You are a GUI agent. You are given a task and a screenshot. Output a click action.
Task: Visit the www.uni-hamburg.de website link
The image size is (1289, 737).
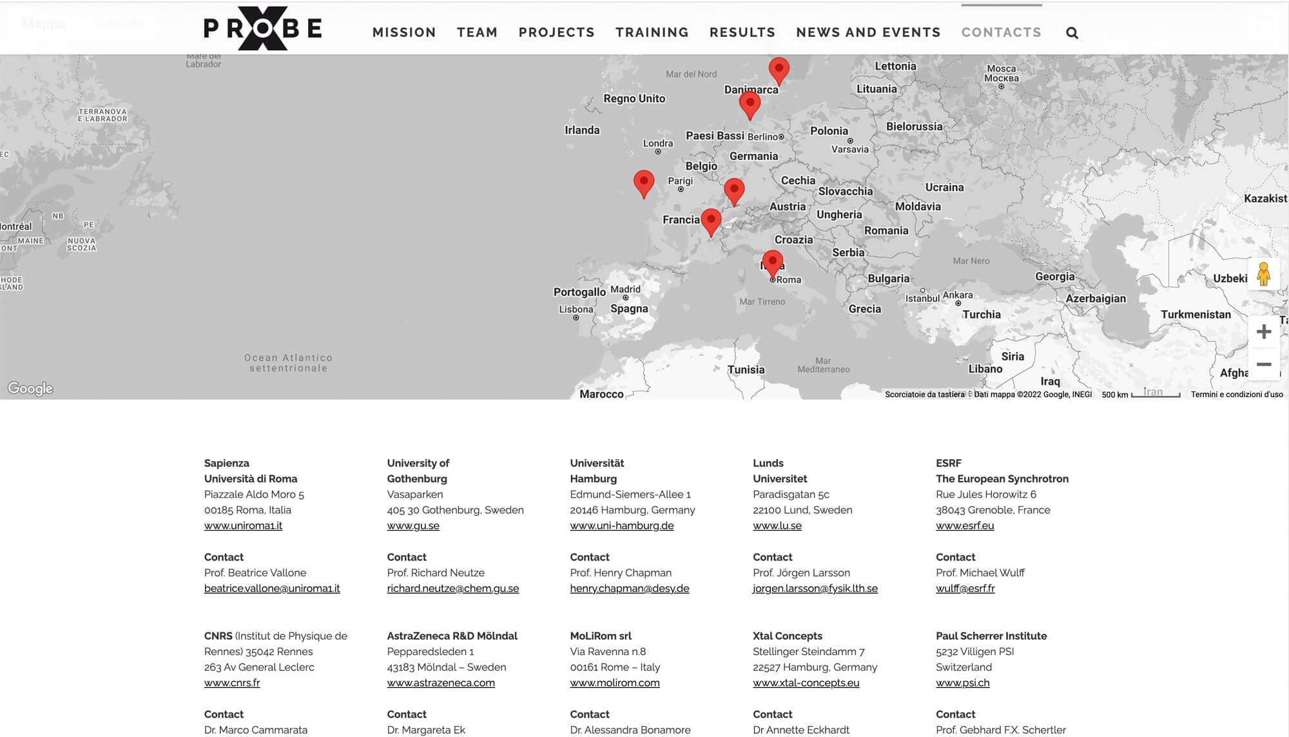(x=622, y=526)
